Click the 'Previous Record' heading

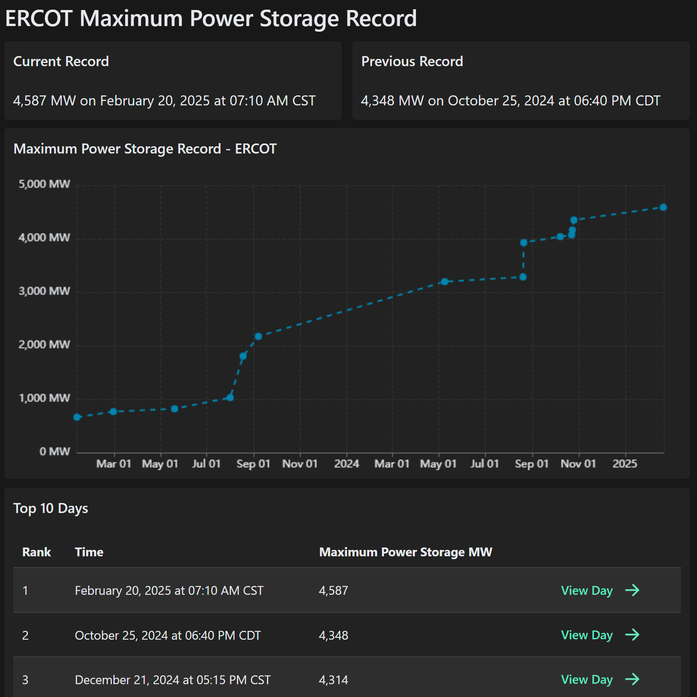point(412,61)
